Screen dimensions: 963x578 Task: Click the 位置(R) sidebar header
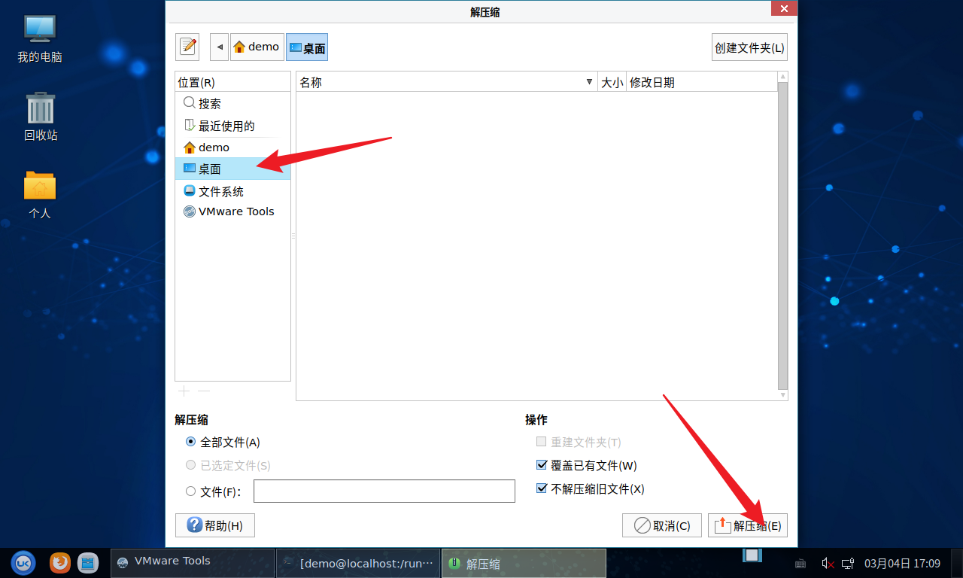pyautogui.click(x=232, y=82)
